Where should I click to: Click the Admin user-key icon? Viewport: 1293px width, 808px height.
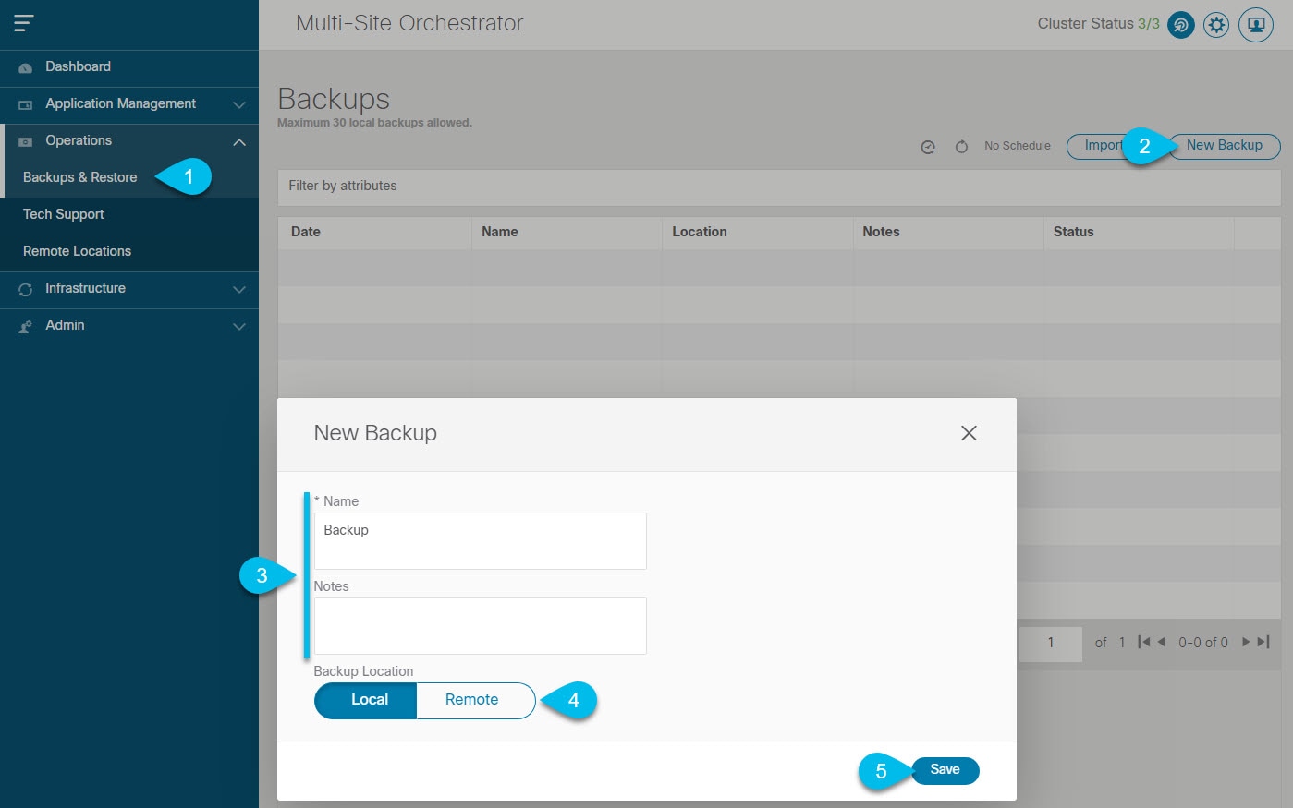click(26, 326)
